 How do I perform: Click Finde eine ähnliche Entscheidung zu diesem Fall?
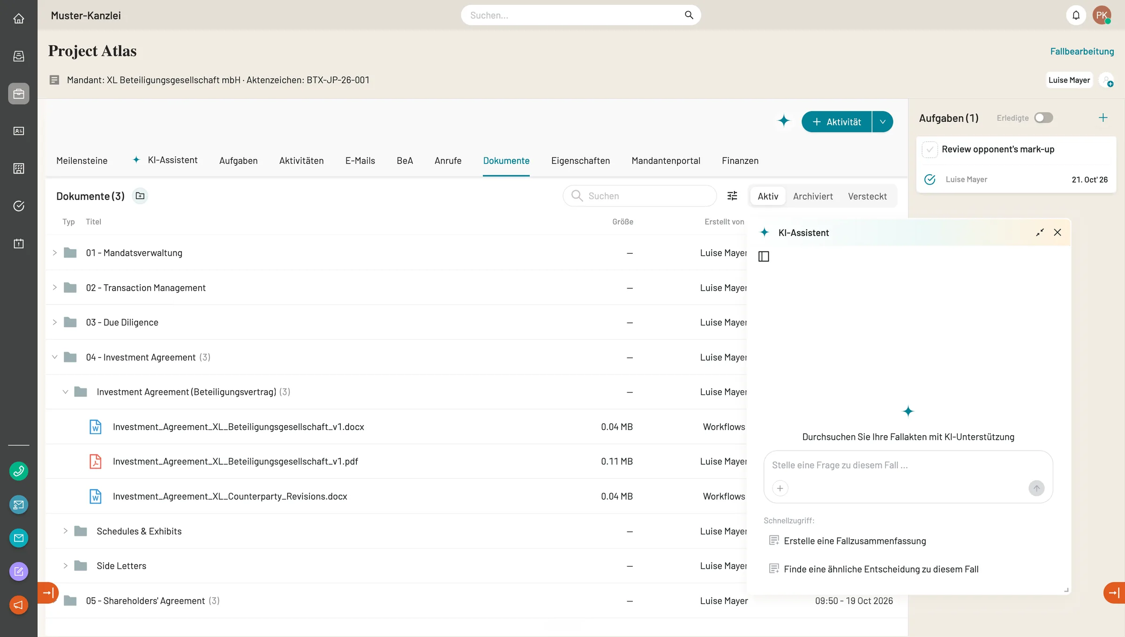point(874,569)
